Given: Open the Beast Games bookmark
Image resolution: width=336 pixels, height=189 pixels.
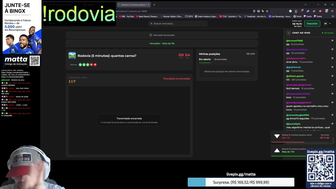Looking at the screenshot, I should pyautogui.click(x=147, y=16).
